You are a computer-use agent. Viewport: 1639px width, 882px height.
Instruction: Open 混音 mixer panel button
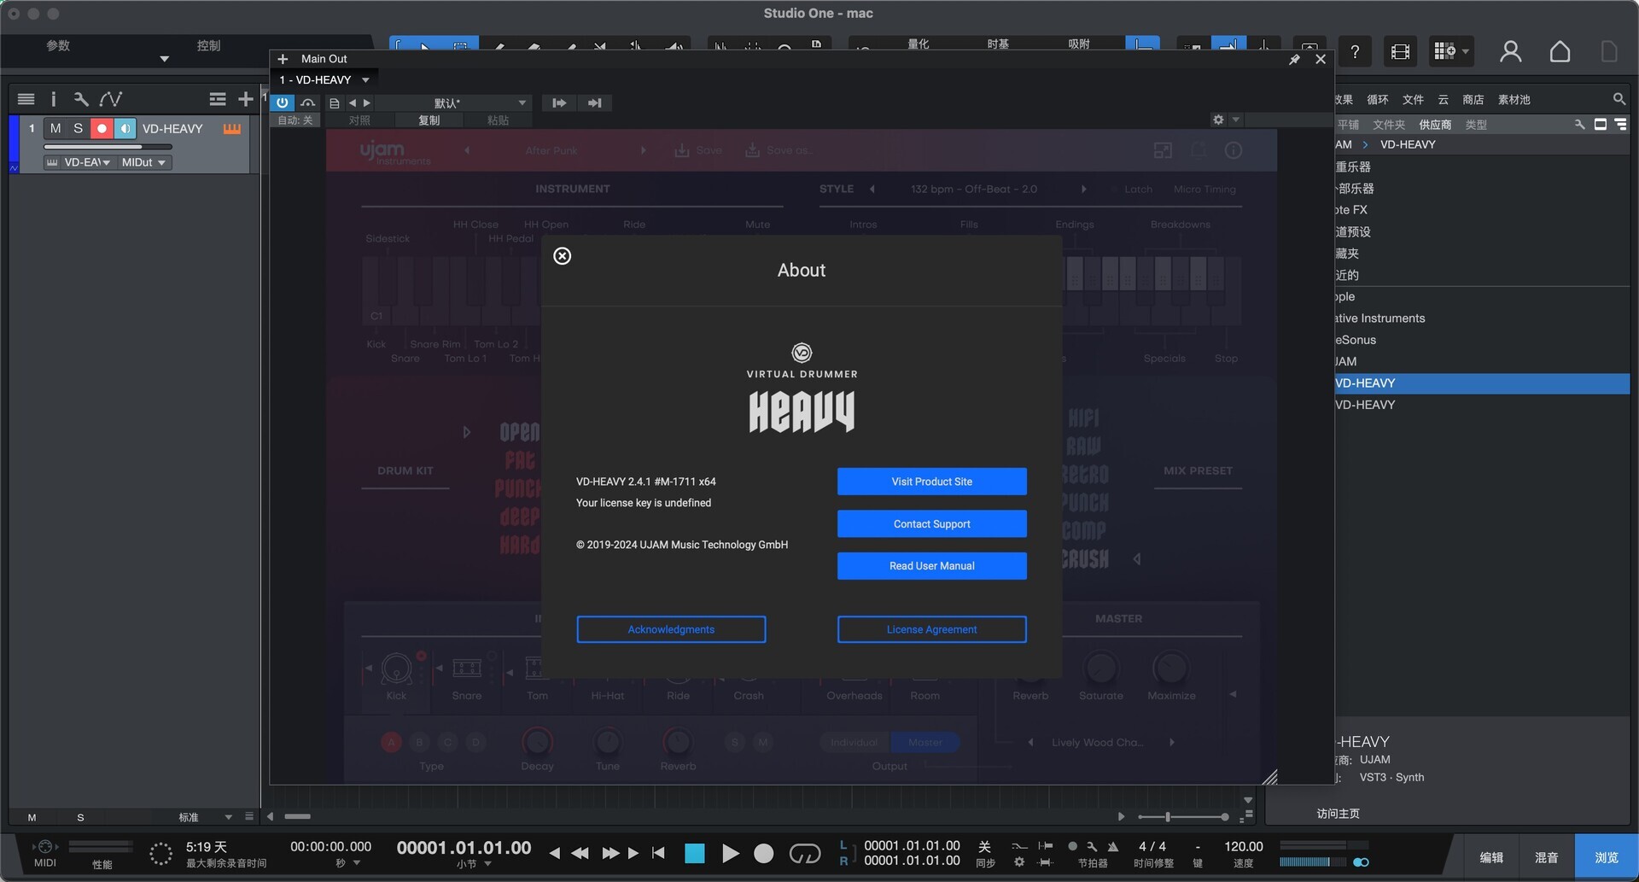pyautogui.click(x=1546, y=857)
